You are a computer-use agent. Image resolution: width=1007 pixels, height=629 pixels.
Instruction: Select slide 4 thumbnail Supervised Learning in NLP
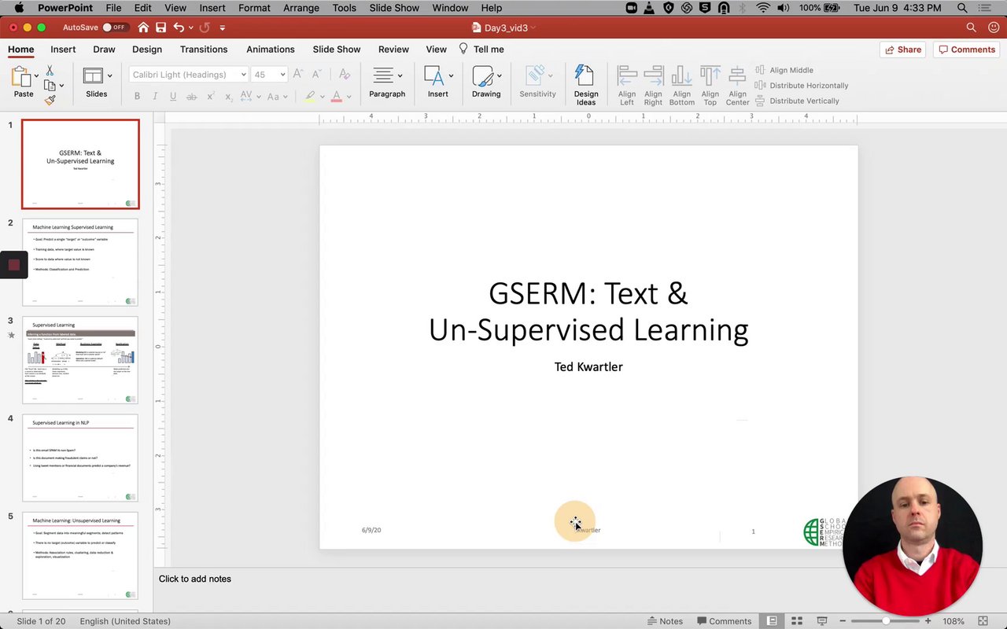pyautogui.click(x=80, y=458)
